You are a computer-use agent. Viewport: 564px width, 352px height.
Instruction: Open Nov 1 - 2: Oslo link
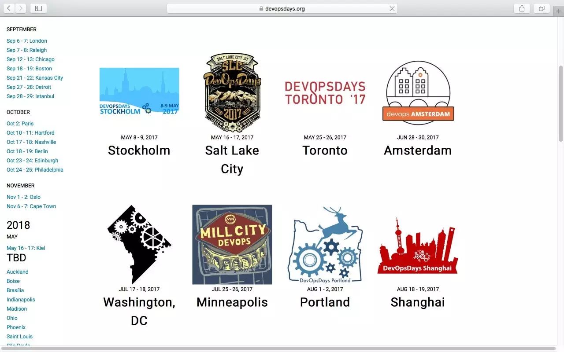(x=23, y=197)
